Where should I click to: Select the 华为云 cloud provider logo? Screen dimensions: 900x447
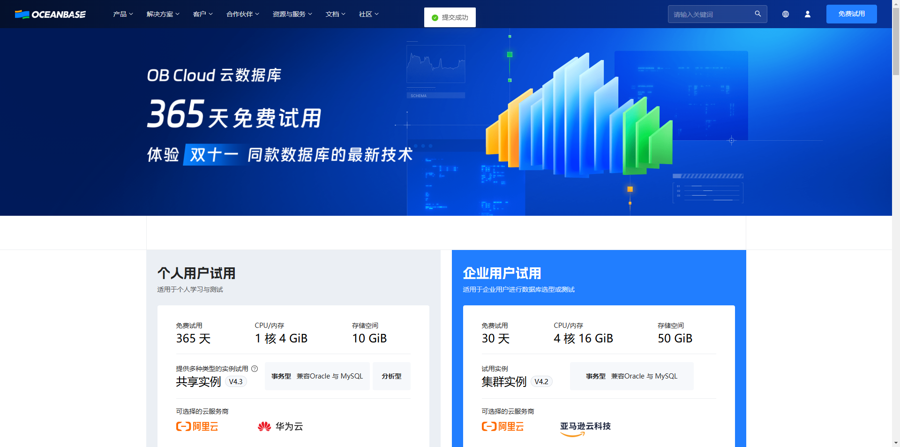pyautogui.click(x=280, y=427)
